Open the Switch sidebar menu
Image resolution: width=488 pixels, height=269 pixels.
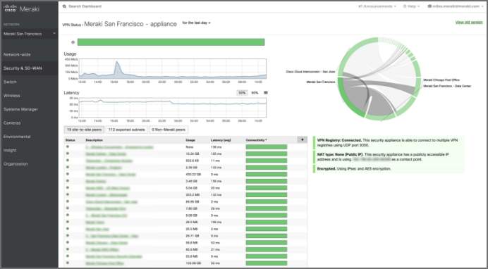pos(10,82)
